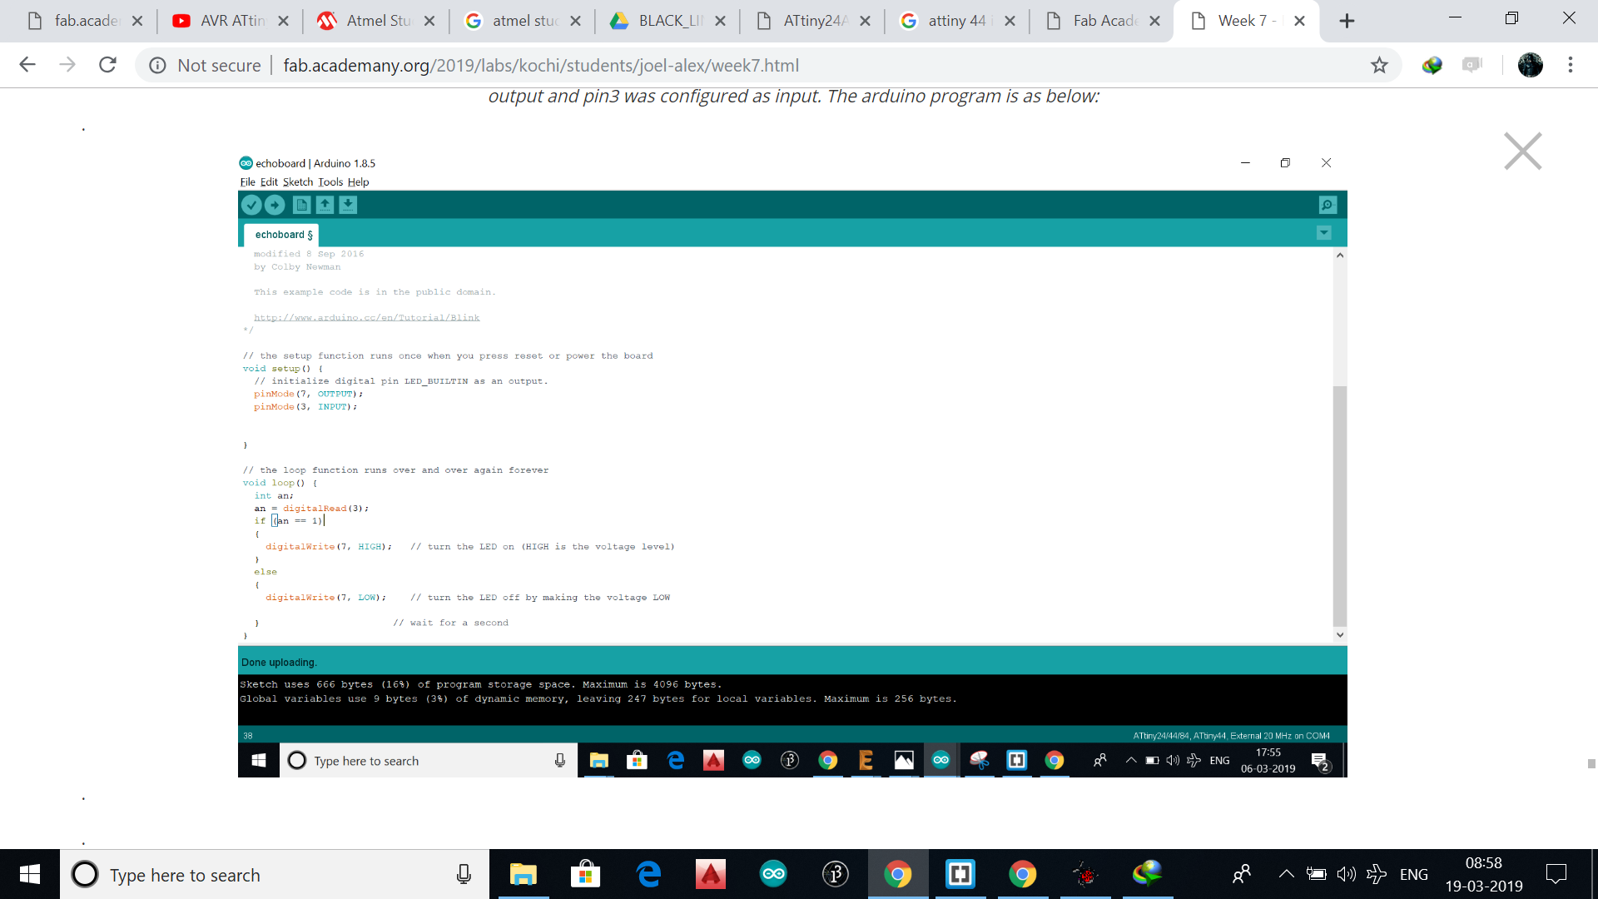
Task: Open Arduino IDE from the Windows taskbar
Action: click(x=773, y=874)
